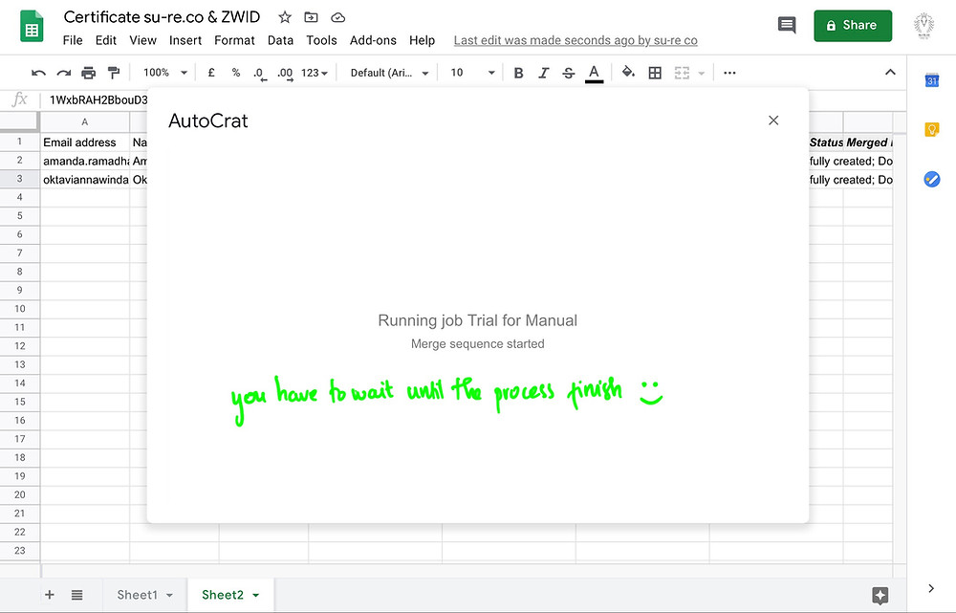This screenshot has width=956, height=613.
Task: Select the row 3 header
Action: pos(19,179)
